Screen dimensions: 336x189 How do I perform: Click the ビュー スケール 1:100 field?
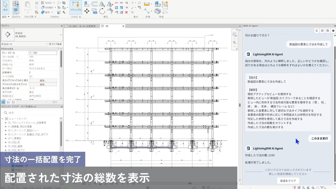[x=43, y=53]
